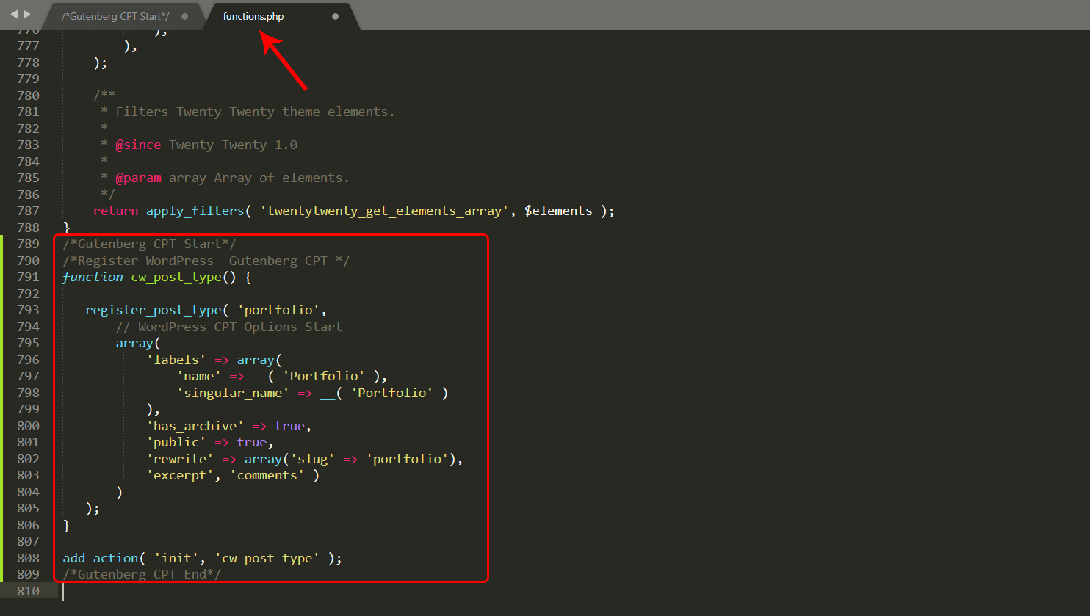
Task: Click line number 791 in the gutter
Action: tap(28, 277)
